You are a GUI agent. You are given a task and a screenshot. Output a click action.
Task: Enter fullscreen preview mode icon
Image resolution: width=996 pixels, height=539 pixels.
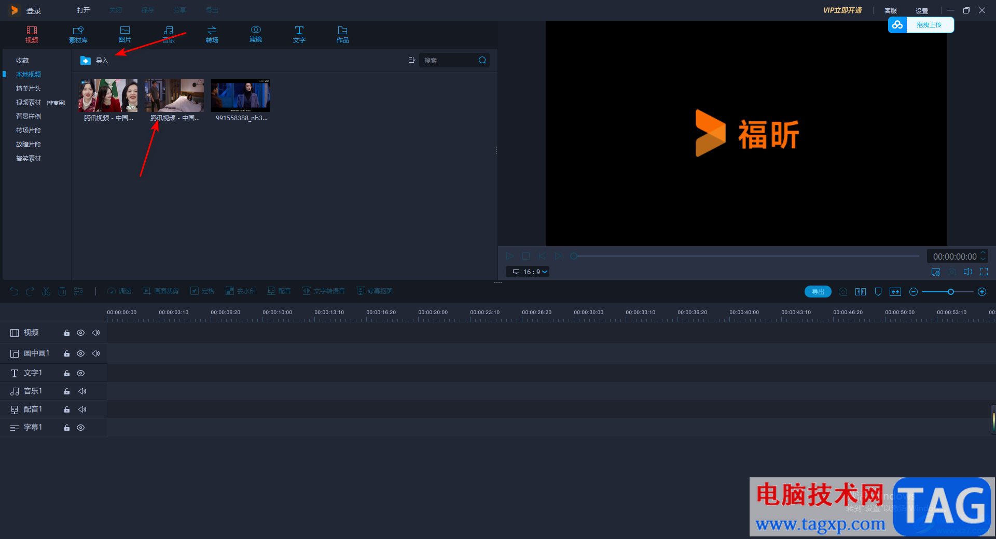point(984,272)
